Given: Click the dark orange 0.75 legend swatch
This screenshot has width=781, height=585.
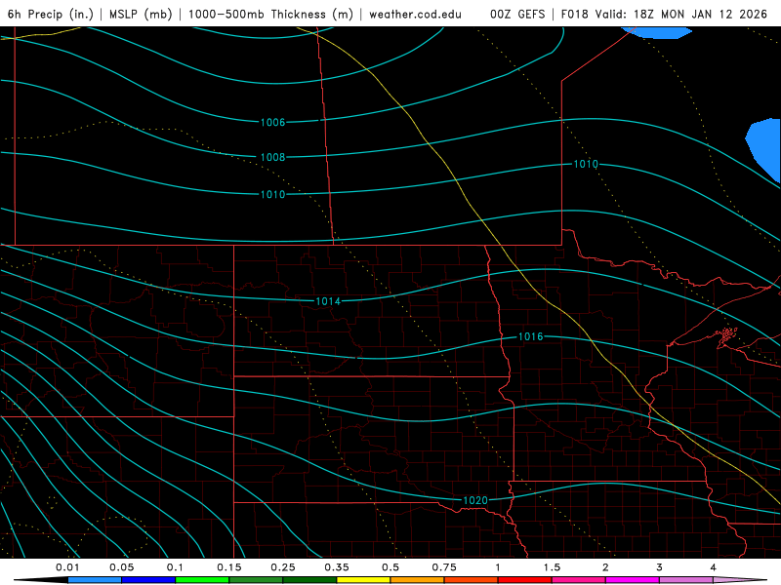Looking at the screenshot, I should [472, 580].
